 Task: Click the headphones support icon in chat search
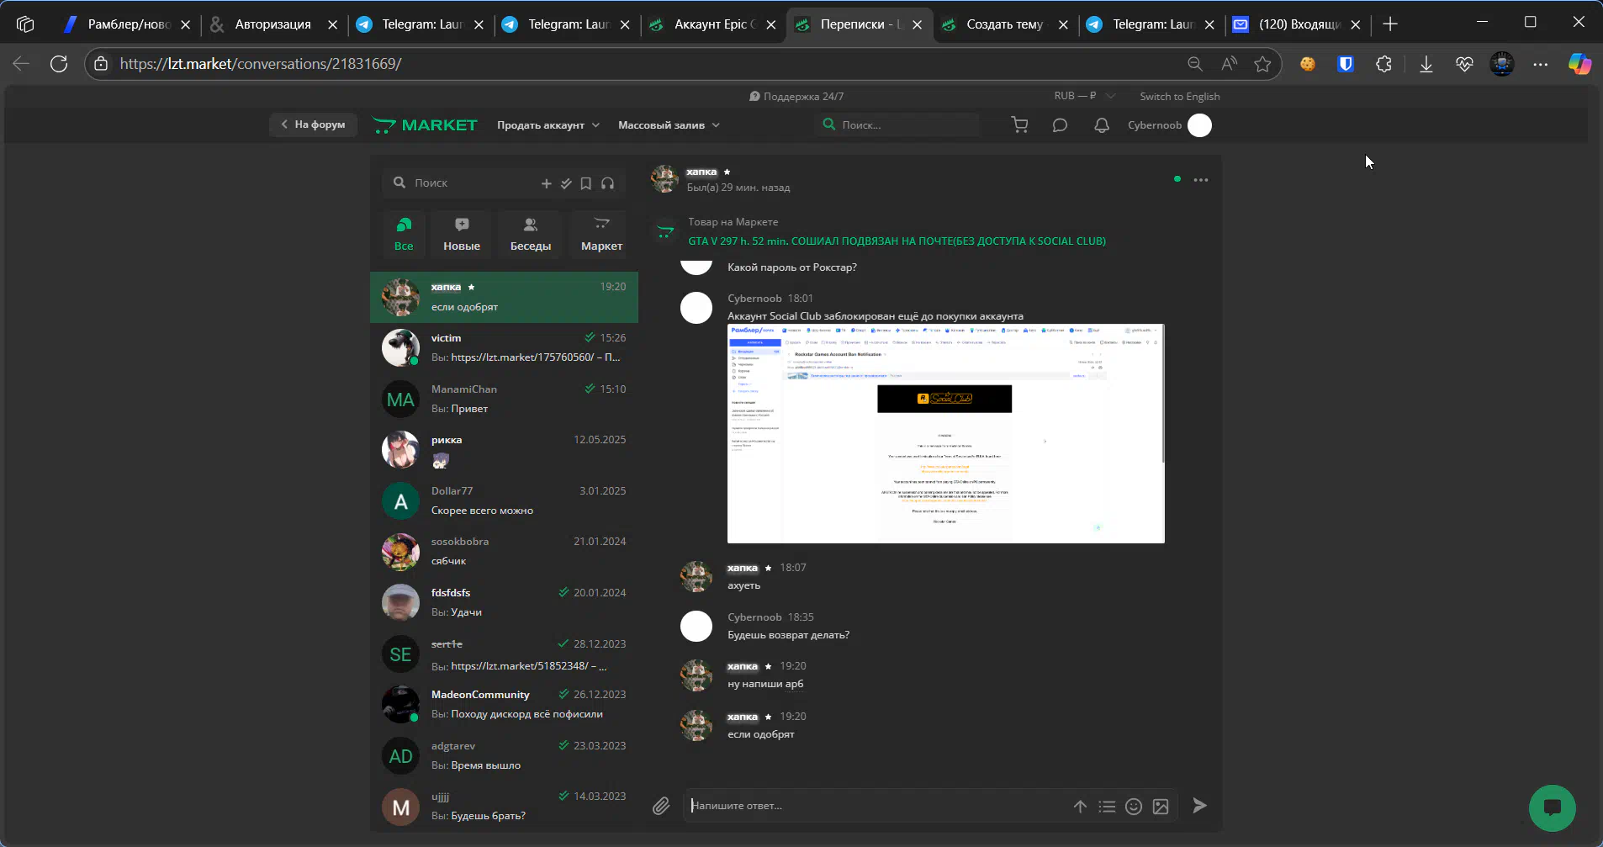pos(607,183)
